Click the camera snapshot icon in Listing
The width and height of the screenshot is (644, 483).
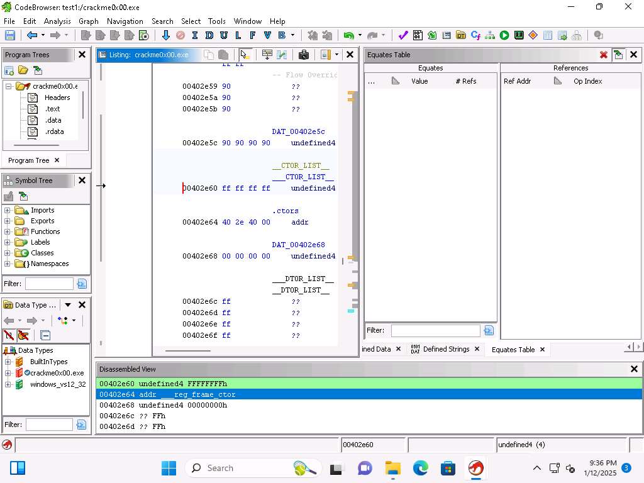pyautogui.click(x=304, y=55)
